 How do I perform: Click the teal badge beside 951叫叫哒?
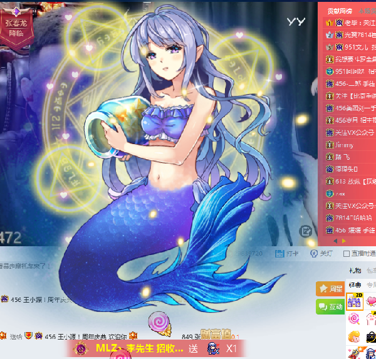pos(330,71)
